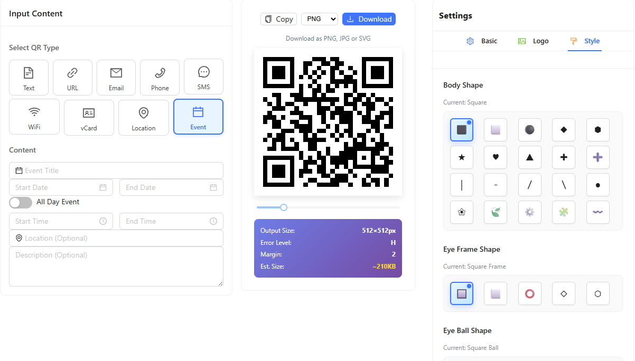
Task: Open the Start Date calendar picker
Action: [x=103, y=187]
